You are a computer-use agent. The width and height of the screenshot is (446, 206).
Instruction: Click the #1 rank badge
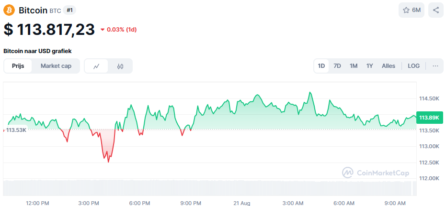click(69, 10)
